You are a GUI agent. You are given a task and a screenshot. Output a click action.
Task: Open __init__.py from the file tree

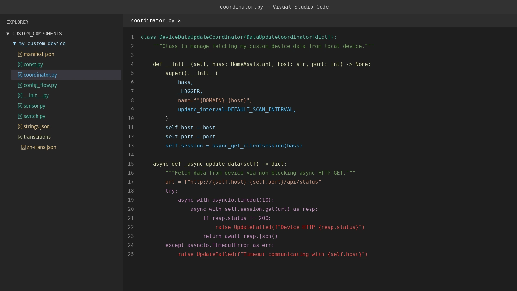coord(36,95)
